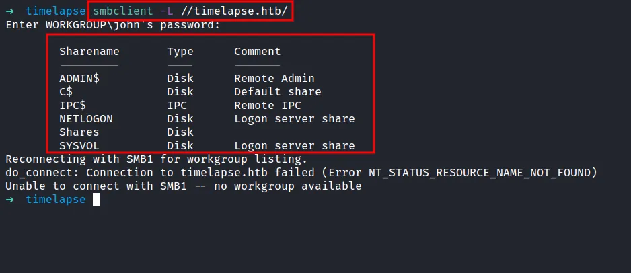
Task: Select the C$ share name
Action: coord(66,92)
